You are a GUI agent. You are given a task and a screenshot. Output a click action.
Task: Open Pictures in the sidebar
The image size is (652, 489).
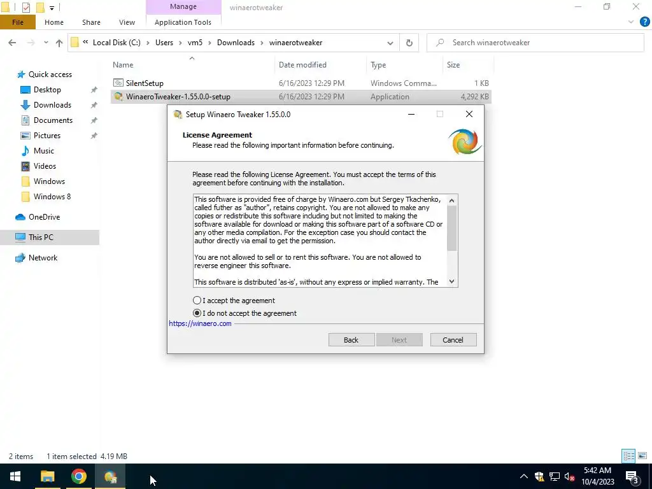click(x=47, y=136)
